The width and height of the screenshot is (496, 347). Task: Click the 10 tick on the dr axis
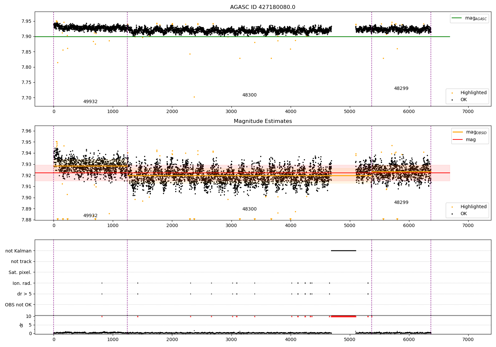[29, 317]
